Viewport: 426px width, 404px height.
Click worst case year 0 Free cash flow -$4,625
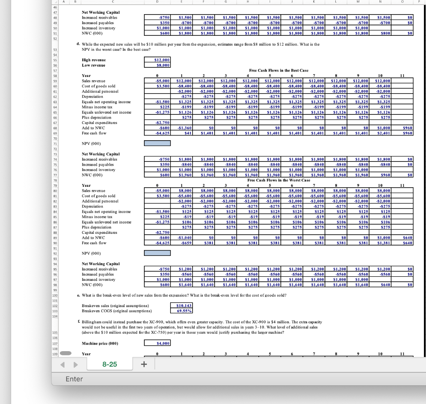pyautogui.click(x=157, y=243)
